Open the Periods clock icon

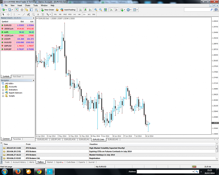coord(128,10)
